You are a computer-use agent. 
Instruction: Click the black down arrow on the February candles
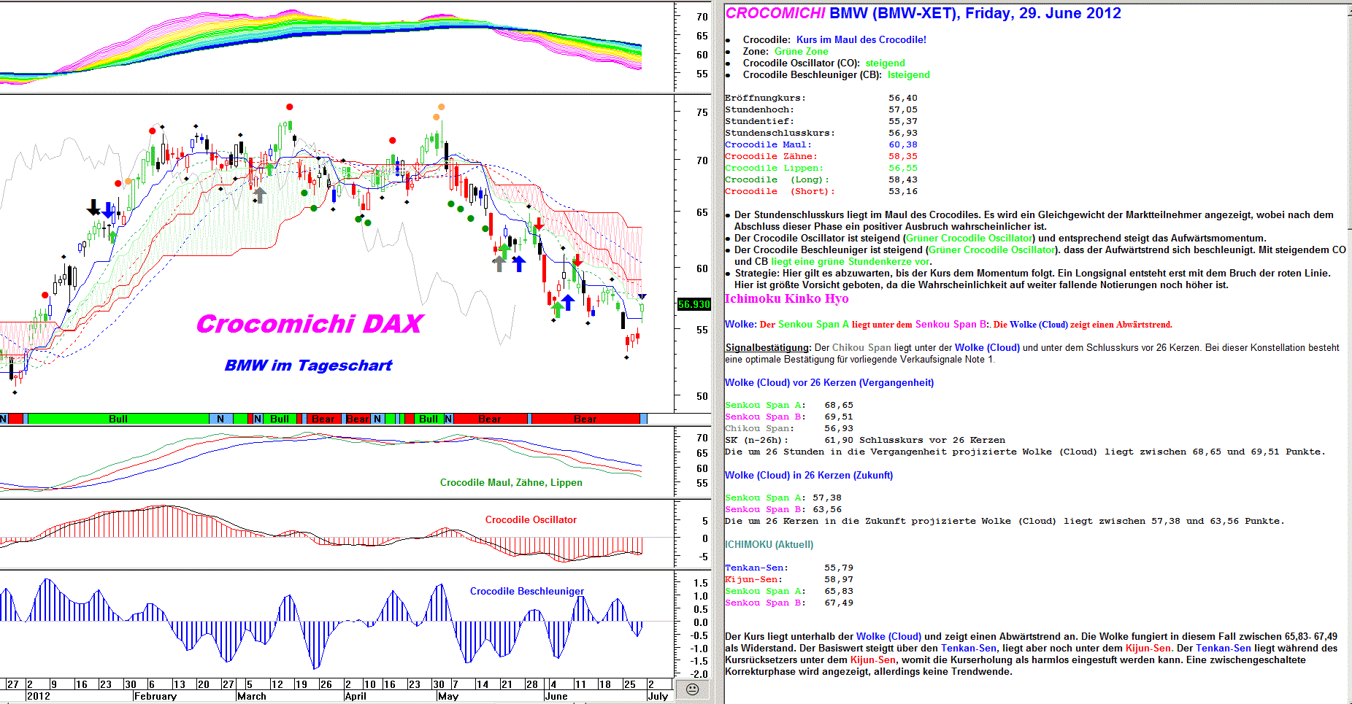(x=93, y=208)
